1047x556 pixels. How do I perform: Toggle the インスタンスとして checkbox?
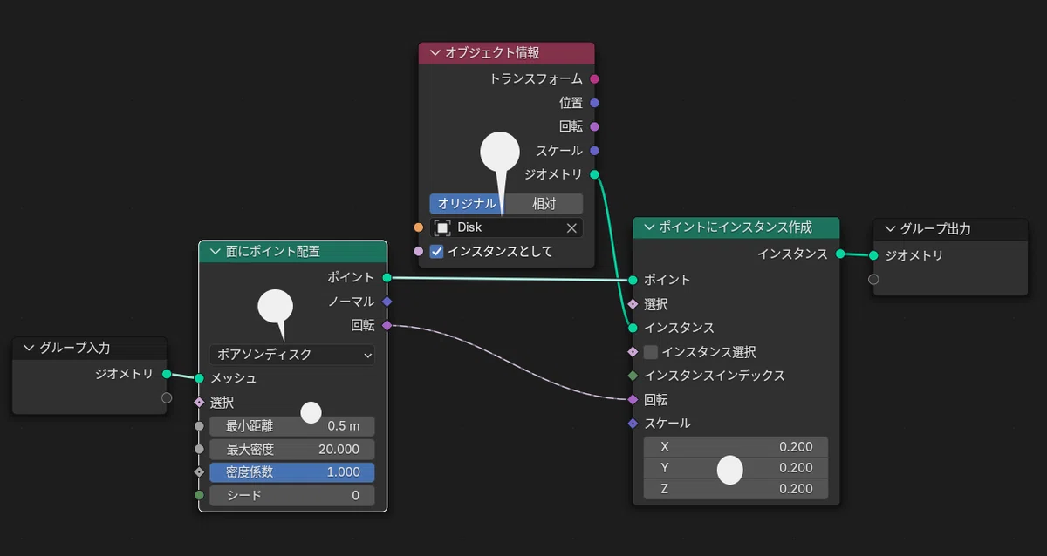point(437,251)
